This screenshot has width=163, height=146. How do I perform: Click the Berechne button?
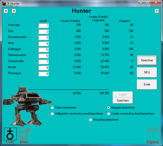click(147, 60)
